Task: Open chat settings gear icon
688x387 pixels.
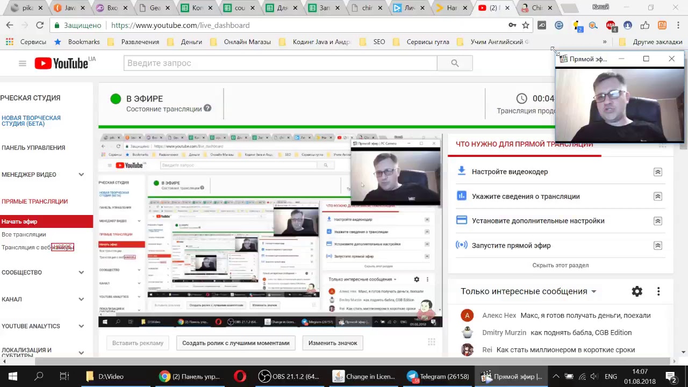Action: [637, 291]
